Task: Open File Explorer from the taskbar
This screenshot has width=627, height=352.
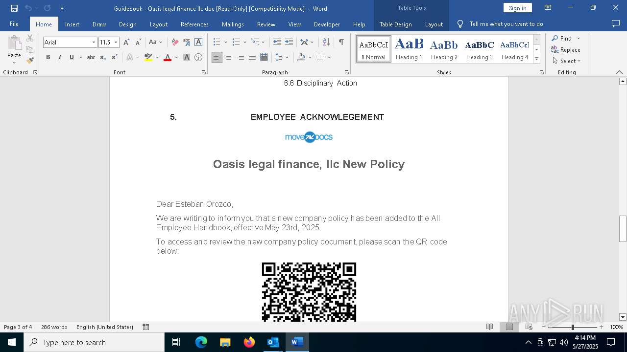Action: tap(225, 342)
